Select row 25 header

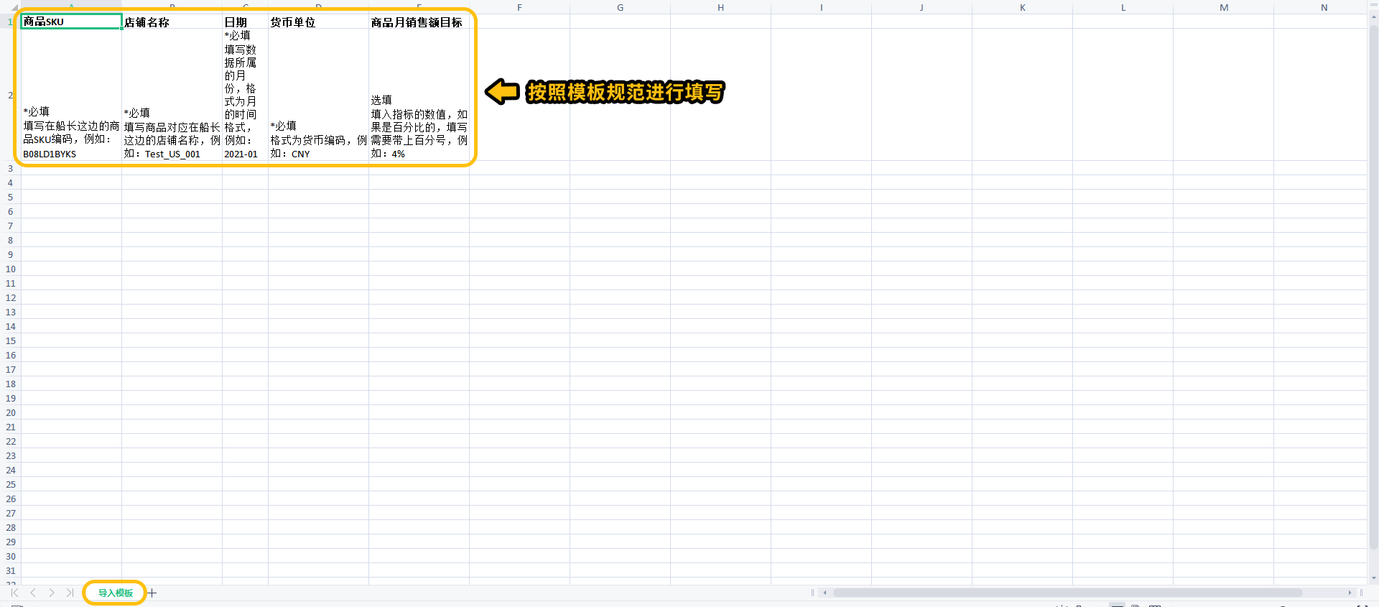click(x=10, y=484)
